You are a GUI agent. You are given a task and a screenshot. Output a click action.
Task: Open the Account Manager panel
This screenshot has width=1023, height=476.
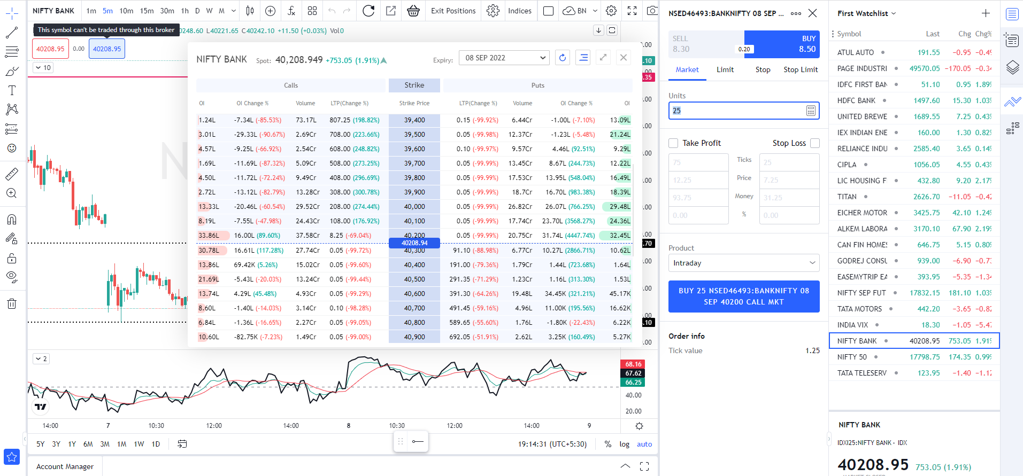coord(65,466)
